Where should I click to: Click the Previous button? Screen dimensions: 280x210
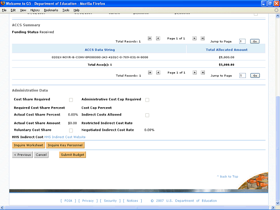click(x=22, y=154)
